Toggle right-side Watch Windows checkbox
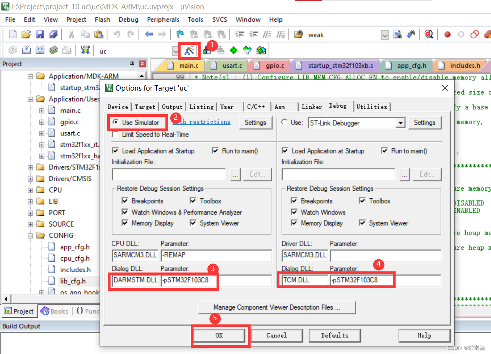 (294, 212)
